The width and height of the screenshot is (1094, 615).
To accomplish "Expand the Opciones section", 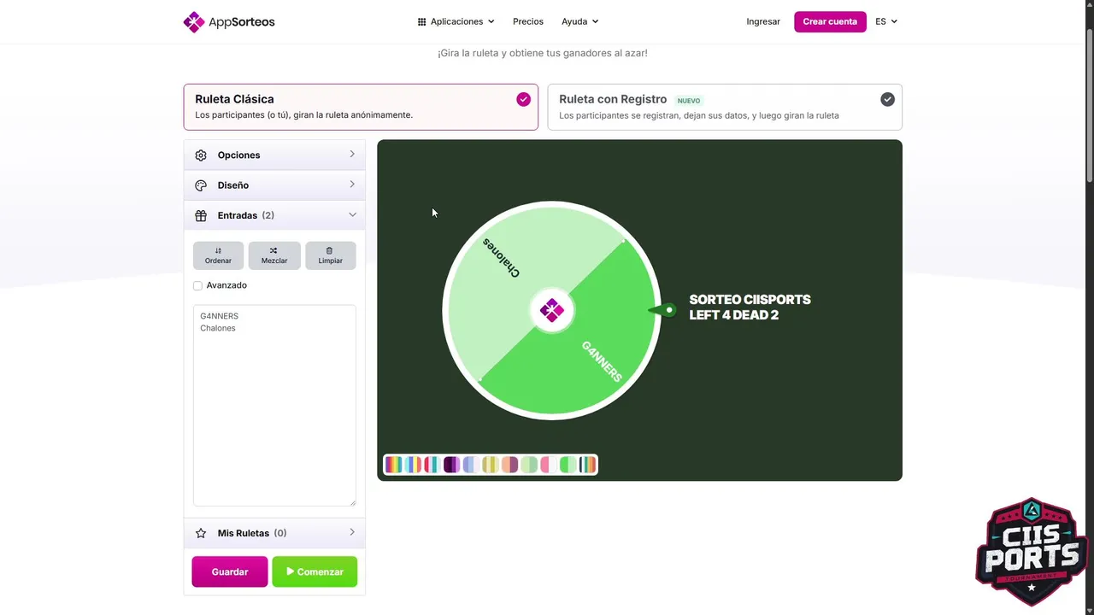I will tap(274, 155).
